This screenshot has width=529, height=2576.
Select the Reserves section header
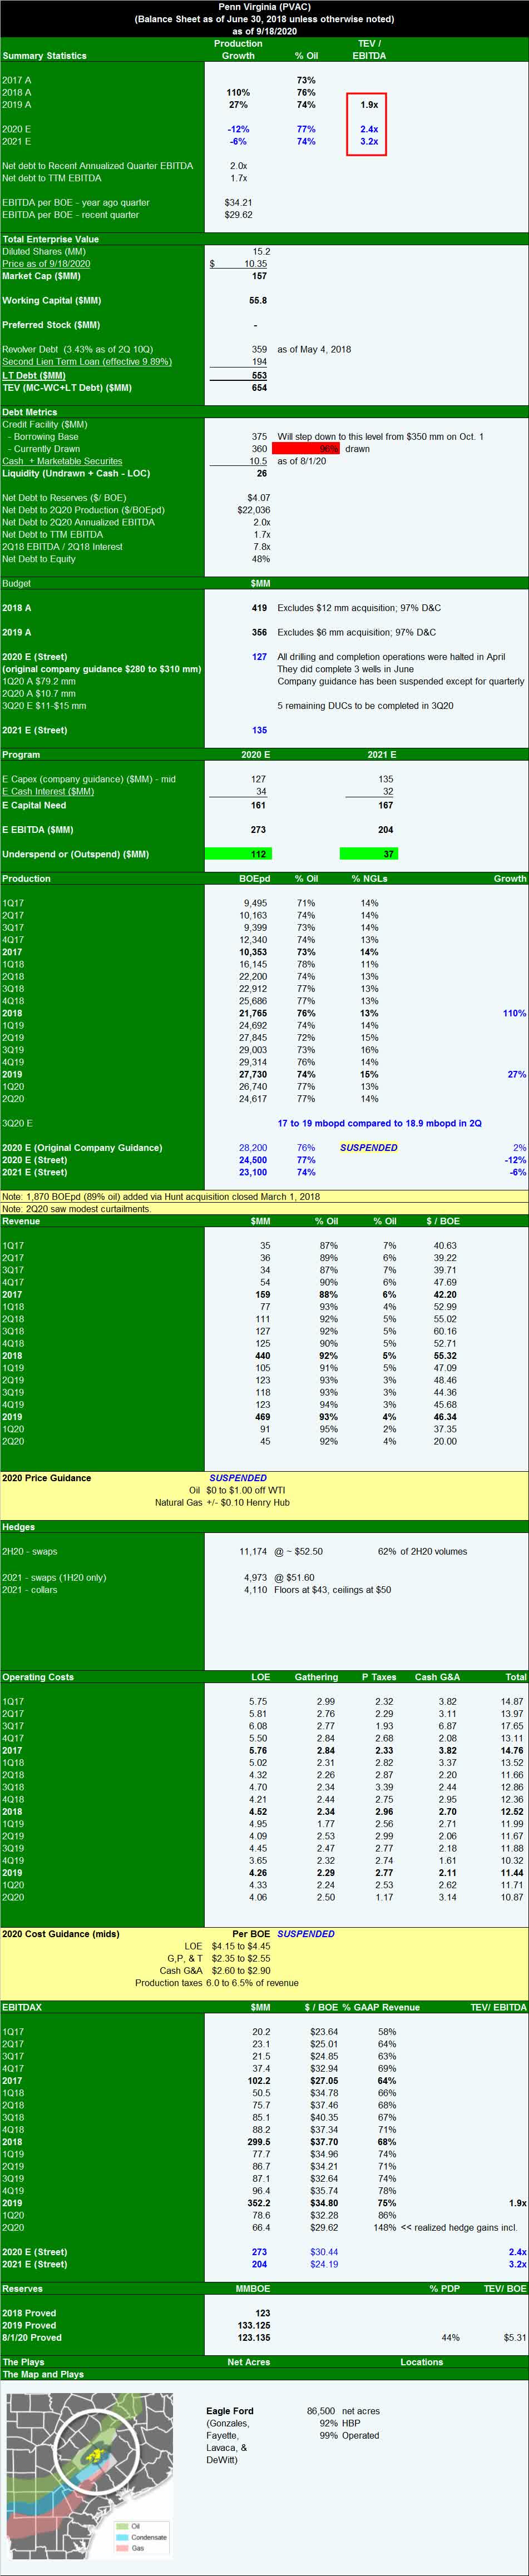tap(22, 2288)
